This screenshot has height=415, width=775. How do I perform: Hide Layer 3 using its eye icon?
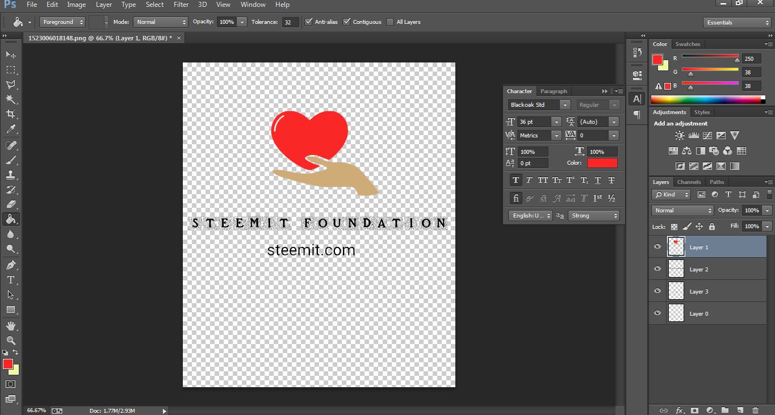[657, 291]
